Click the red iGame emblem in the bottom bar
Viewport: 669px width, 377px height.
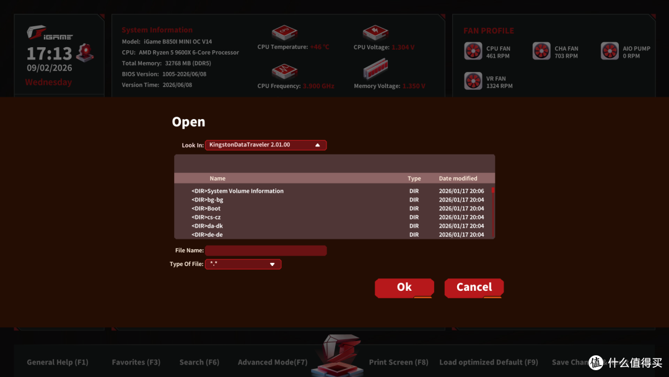click(338, 355)
